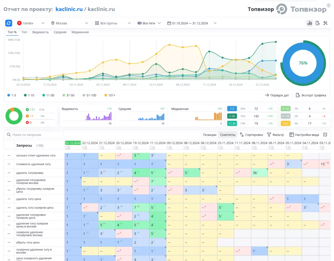Click the blue 1-3 range badge
The height and width of the screenshot is (261, 334).
232,109
